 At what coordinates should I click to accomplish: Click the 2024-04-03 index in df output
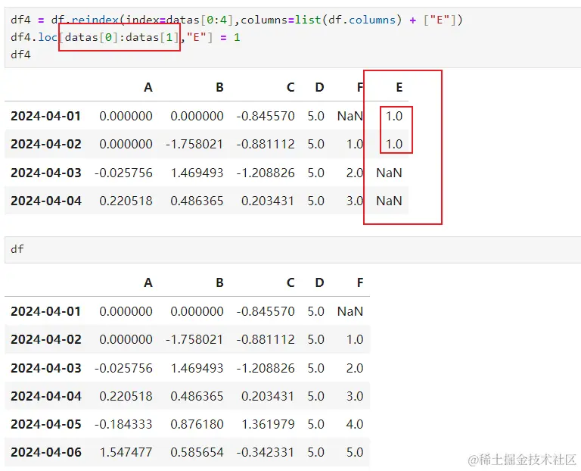click(x=46, y=368)
